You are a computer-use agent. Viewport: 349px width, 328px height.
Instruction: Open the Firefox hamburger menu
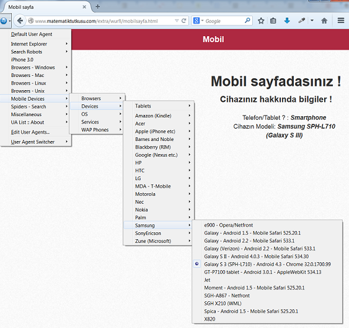pos(341,20)
